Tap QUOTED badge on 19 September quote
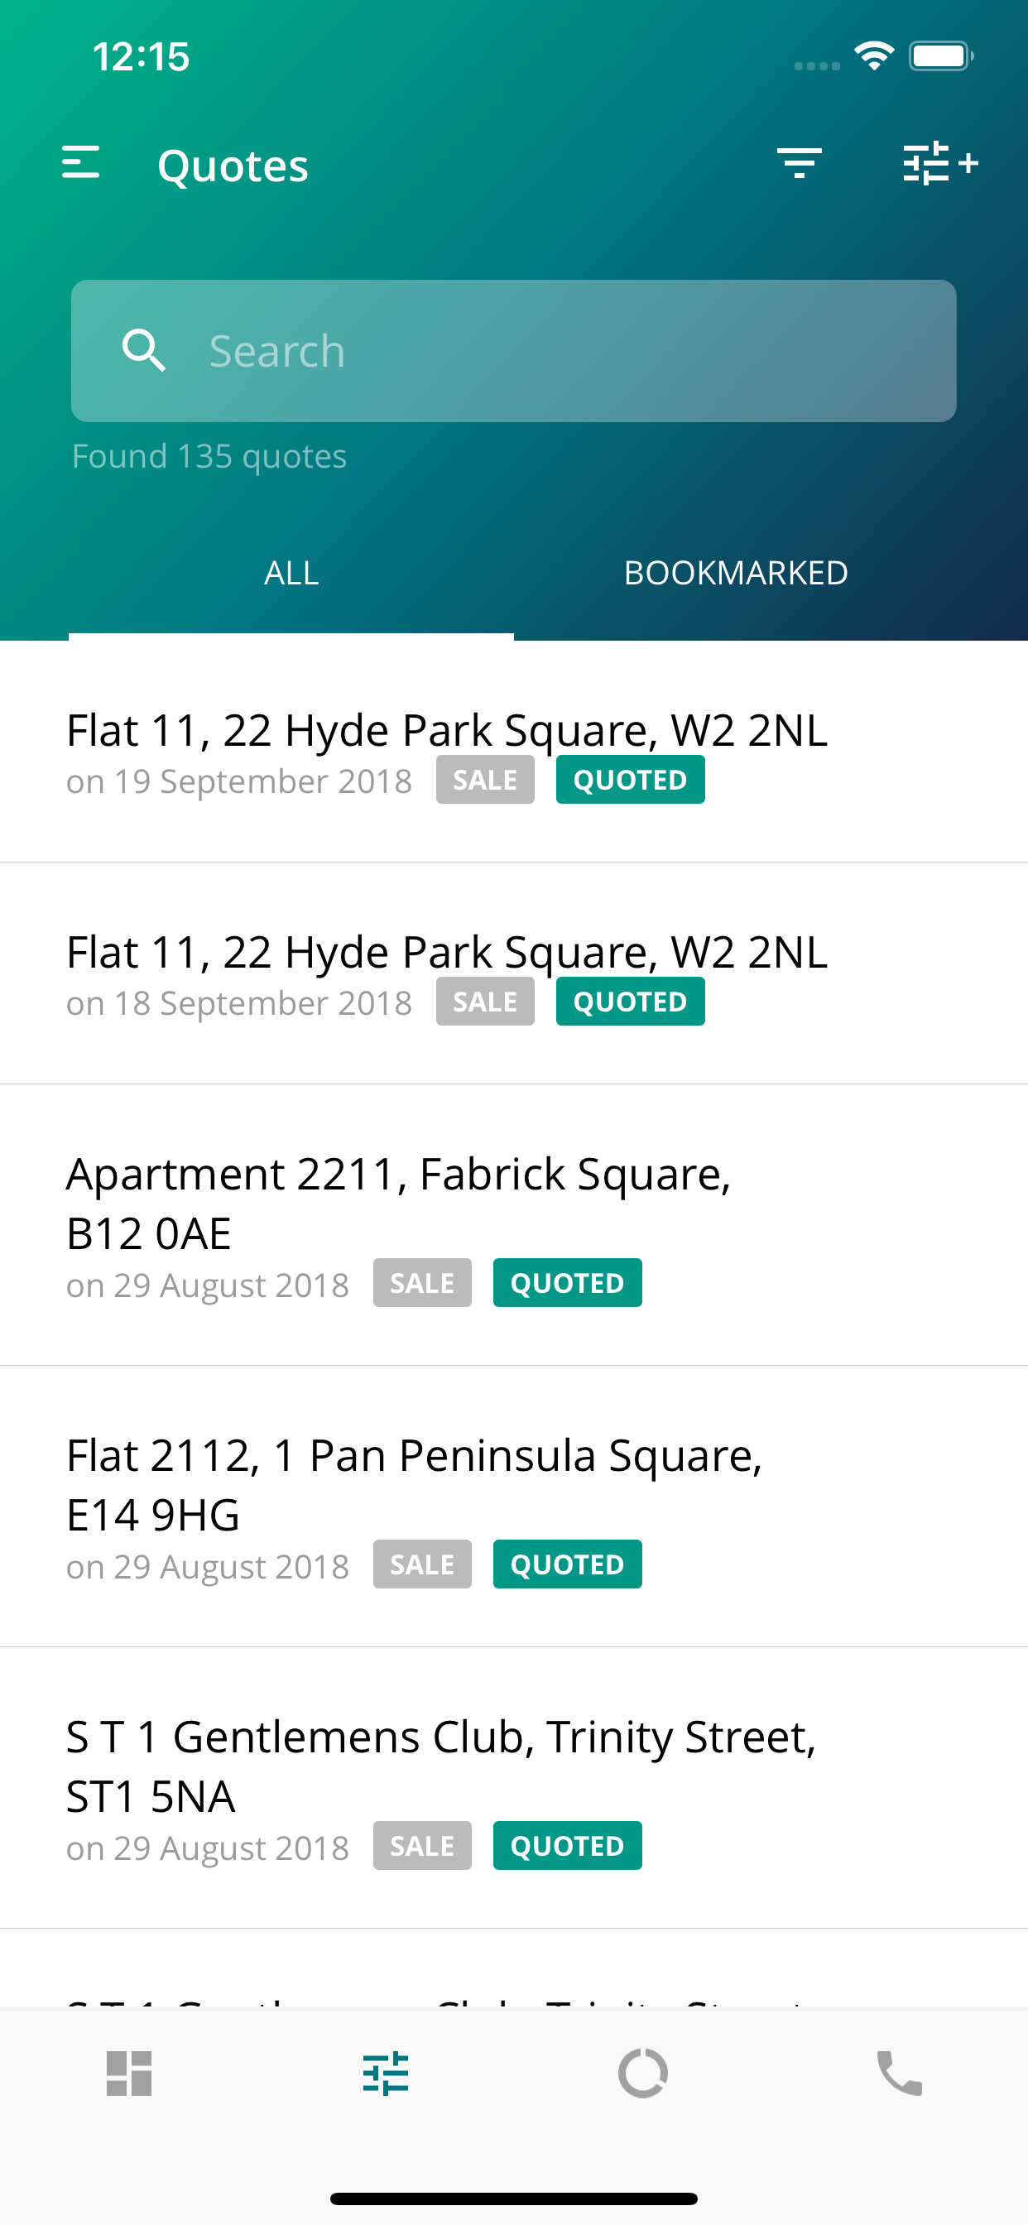The image size is (1028, 2225). pos(630,780)
